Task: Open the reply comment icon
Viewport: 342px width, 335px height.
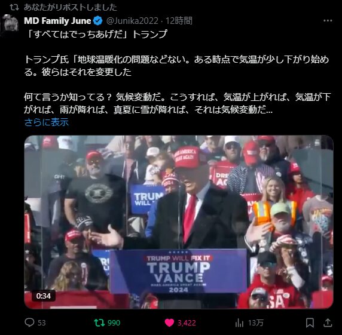Action: [29, 322]
